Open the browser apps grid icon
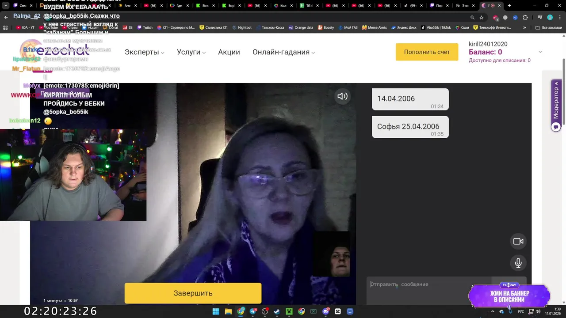Viewport: 566px width, 318px height. 5,27
